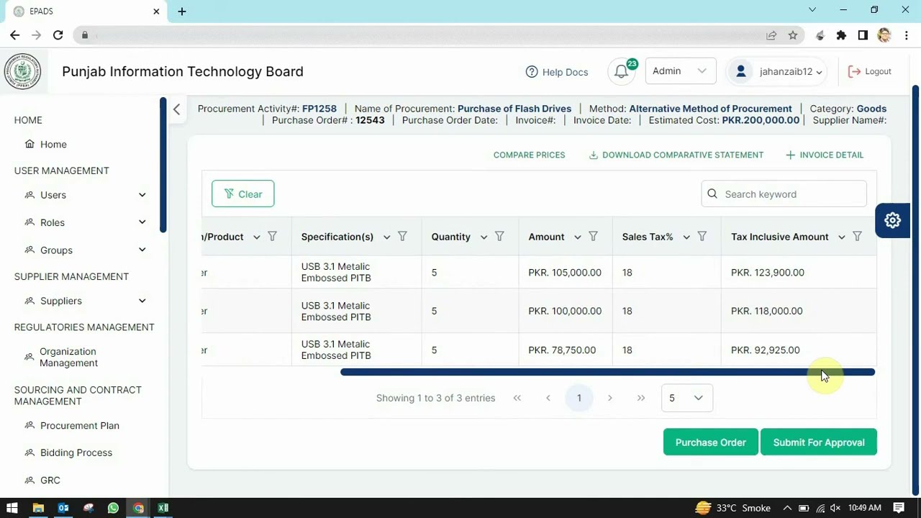Expand the Suppliers sidebar section
Screen dimensions: 921x518
(142, 301)
